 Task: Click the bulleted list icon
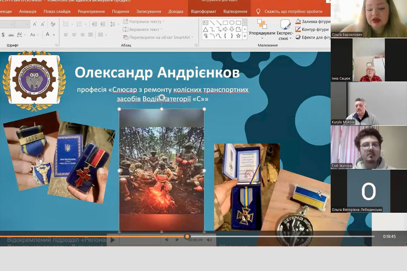[66, 24]
